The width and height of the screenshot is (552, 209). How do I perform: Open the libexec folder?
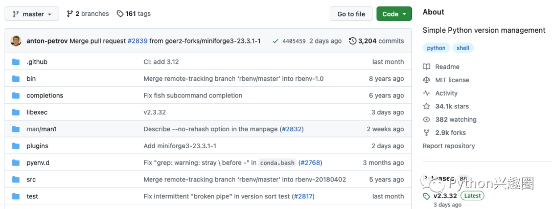[37, 112]
